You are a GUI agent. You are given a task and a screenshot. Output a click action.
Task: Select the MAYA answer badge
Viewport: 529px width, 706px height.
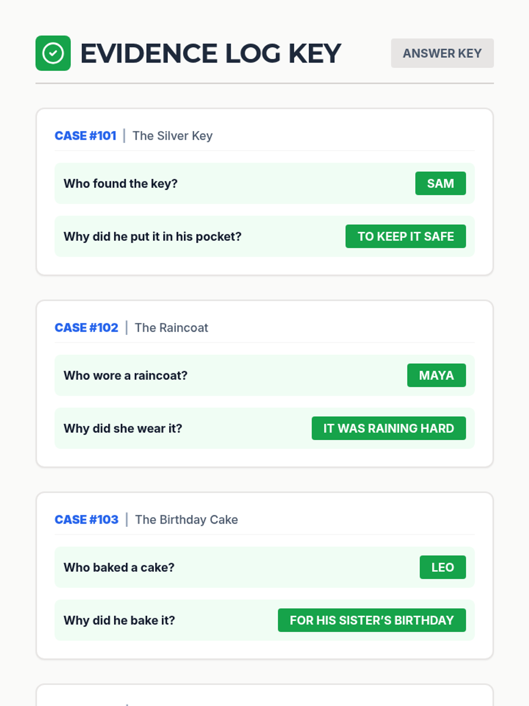tap(436, 375)
